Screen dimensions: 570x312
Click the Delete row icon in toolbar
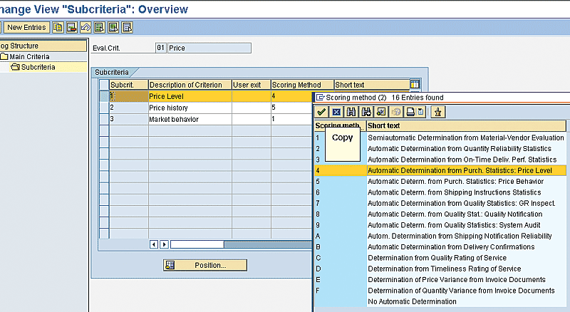[x=71, y=28]
